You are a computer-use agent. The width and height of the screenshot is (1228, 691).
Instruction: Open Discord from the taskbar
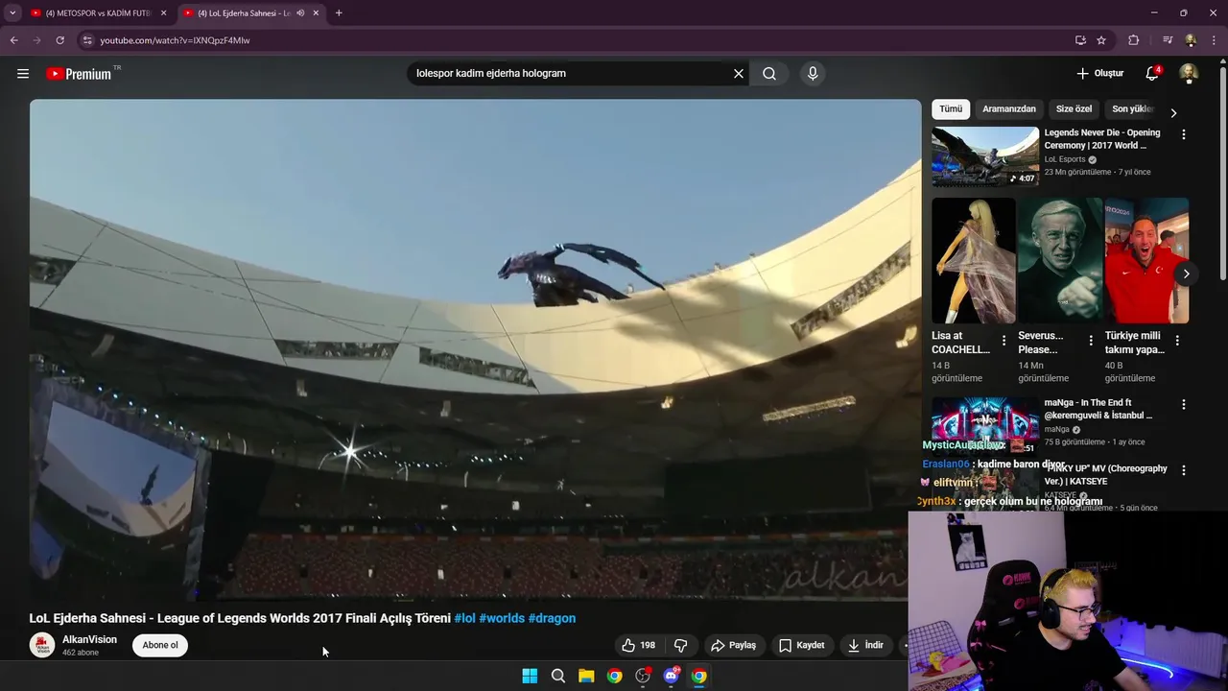click(x=672, y=676)
